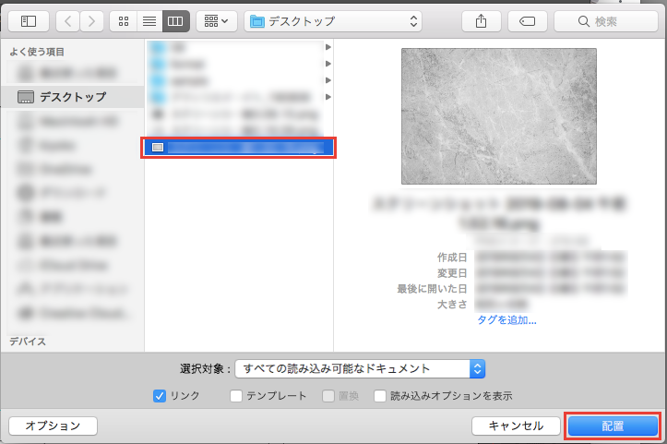Switch to list view

pos(149,20)
